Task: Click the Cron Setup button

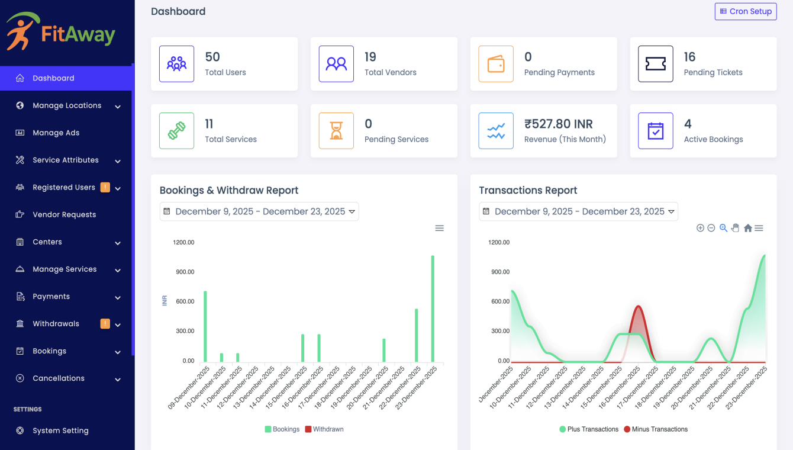Action: (745, 11)
